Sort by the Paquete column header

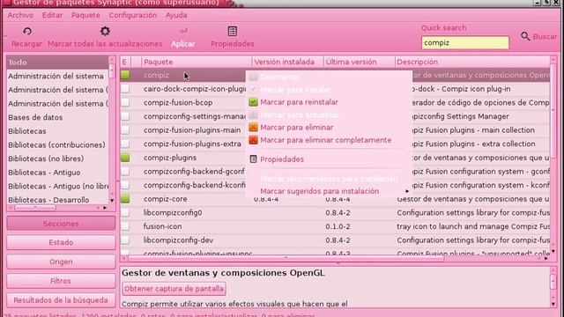(197, 62)
